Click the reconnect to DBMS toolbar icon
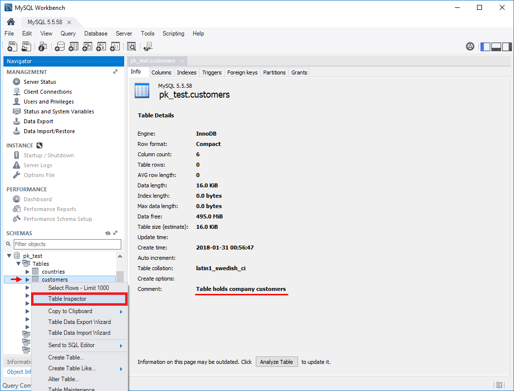514x391 pixels. click(148, 46)
